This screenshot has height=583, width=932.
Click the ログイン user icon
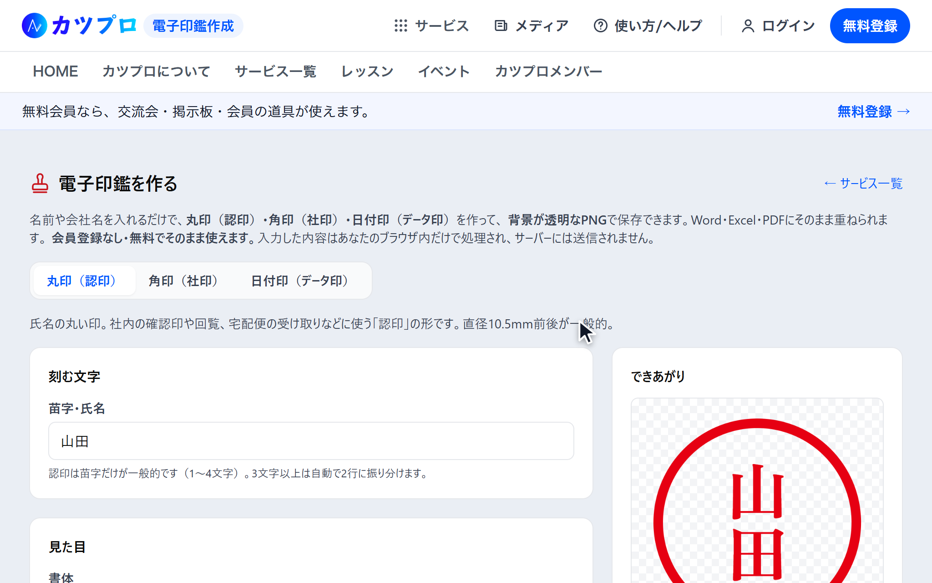point(748,26)
